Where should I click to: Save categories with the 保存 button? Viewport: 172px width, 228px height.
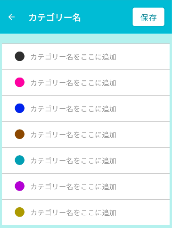click(148, 17)
